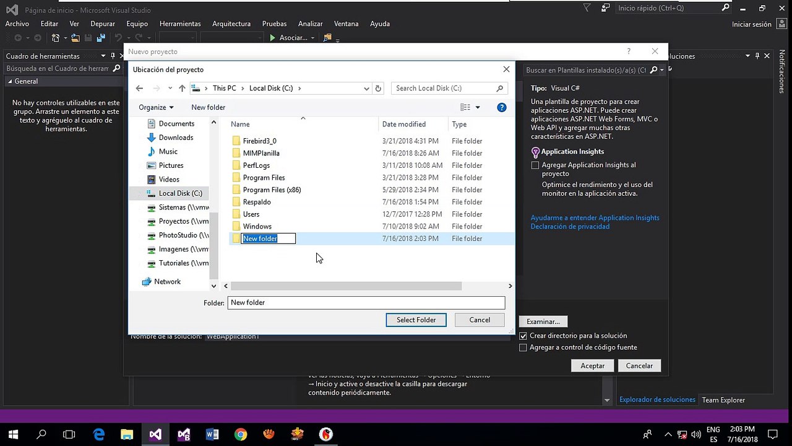The image size is (792, 446).
Task: Open File Explorer from the taskbar
Action: [127, 434]
